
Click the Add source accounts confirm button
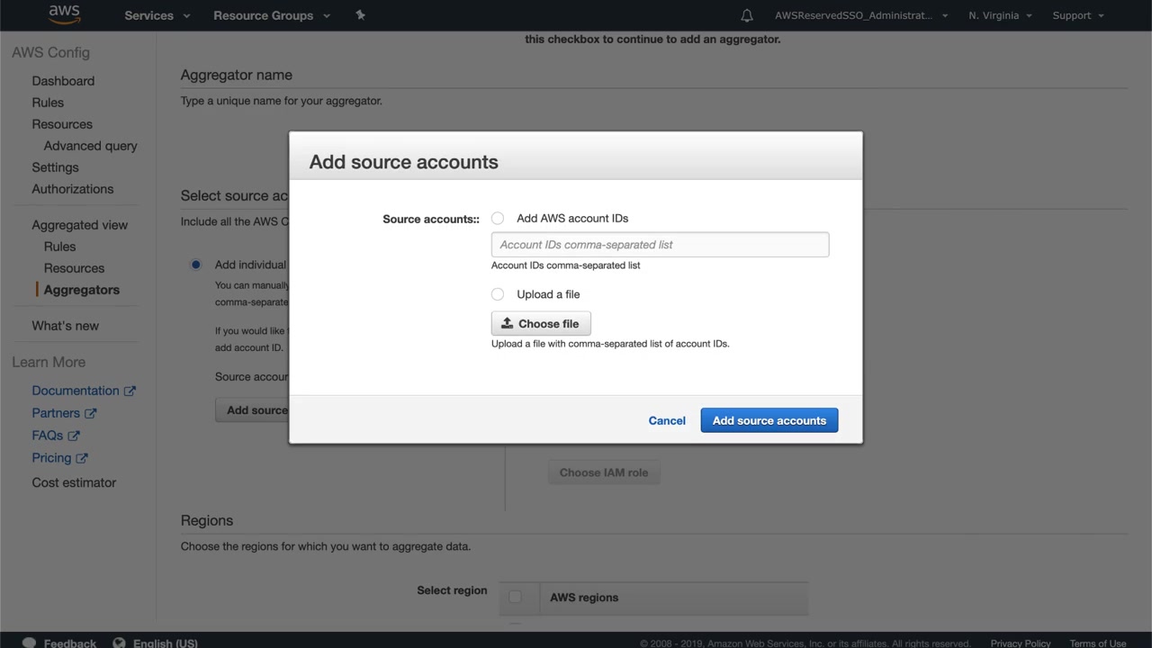point(769,420)
